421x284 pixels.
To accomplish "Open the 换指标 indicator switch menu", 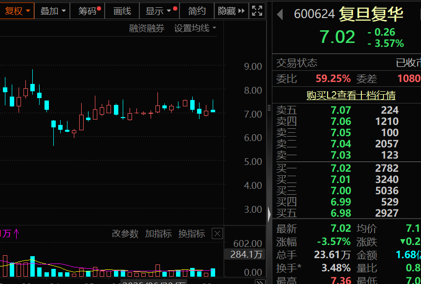I will point(191,233).
